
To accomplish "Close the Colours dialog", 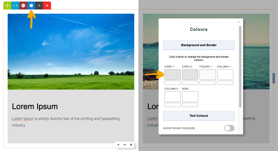I will [x=239, y=22].
